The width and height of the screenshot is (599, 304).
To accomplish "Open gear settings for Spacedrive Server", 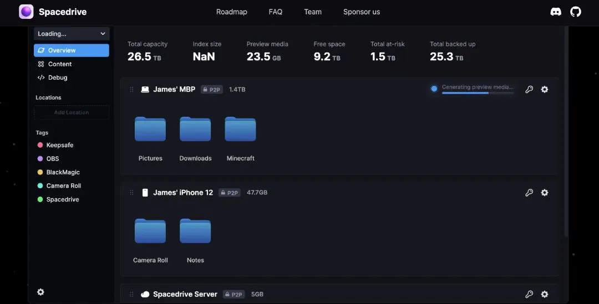I will point(545,294).
